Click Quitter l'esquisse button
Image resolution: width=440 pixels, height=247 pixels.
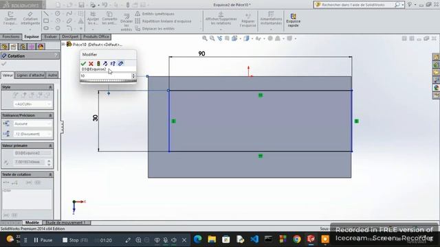tap(10, 19)
